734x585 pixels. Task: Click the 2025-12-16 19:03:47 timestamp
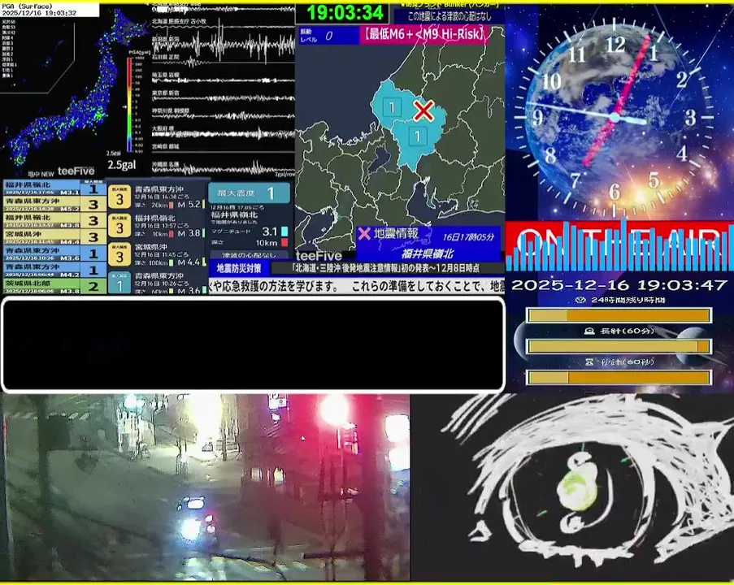[x=619, y=285]
